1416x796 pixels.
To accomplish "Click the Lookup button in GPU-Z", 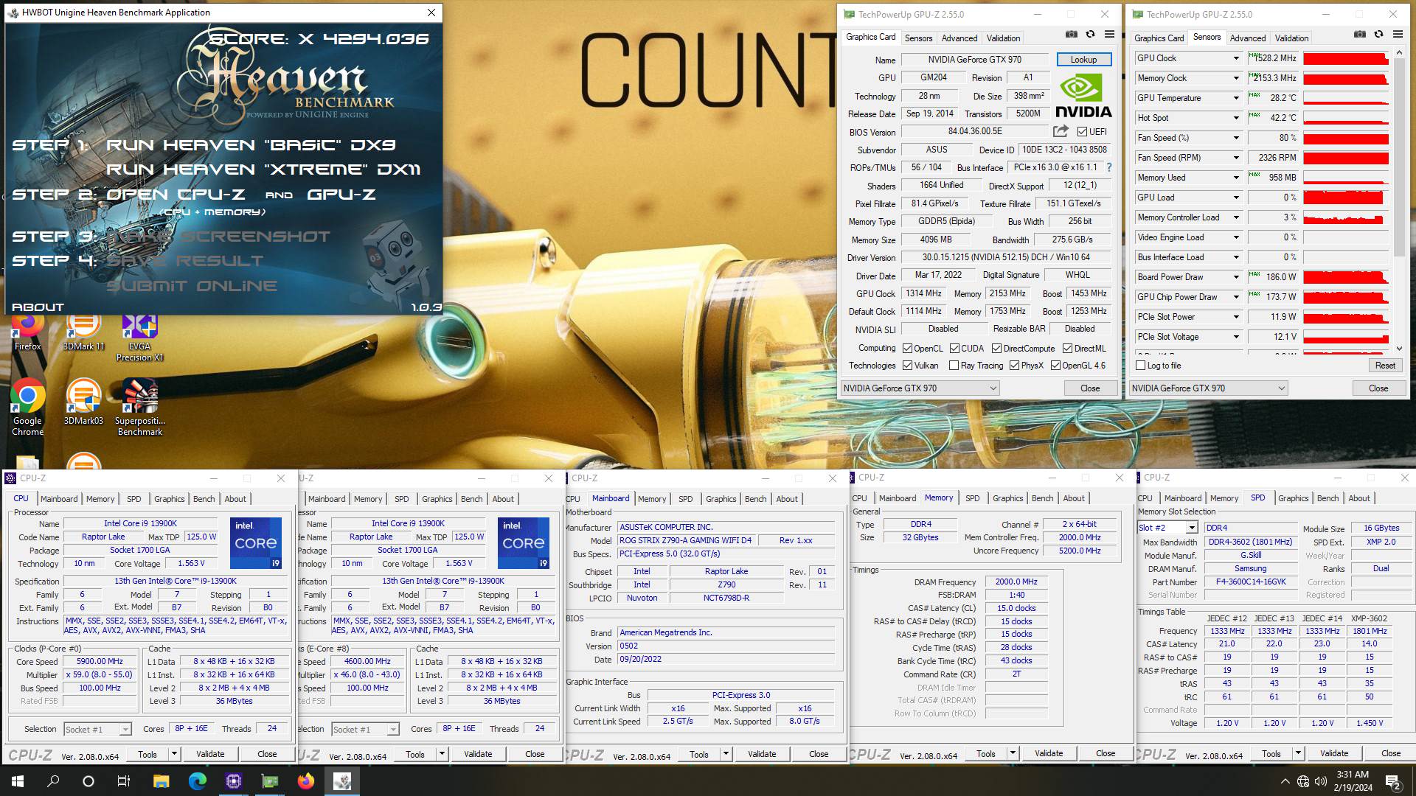I will point(1083,60).
